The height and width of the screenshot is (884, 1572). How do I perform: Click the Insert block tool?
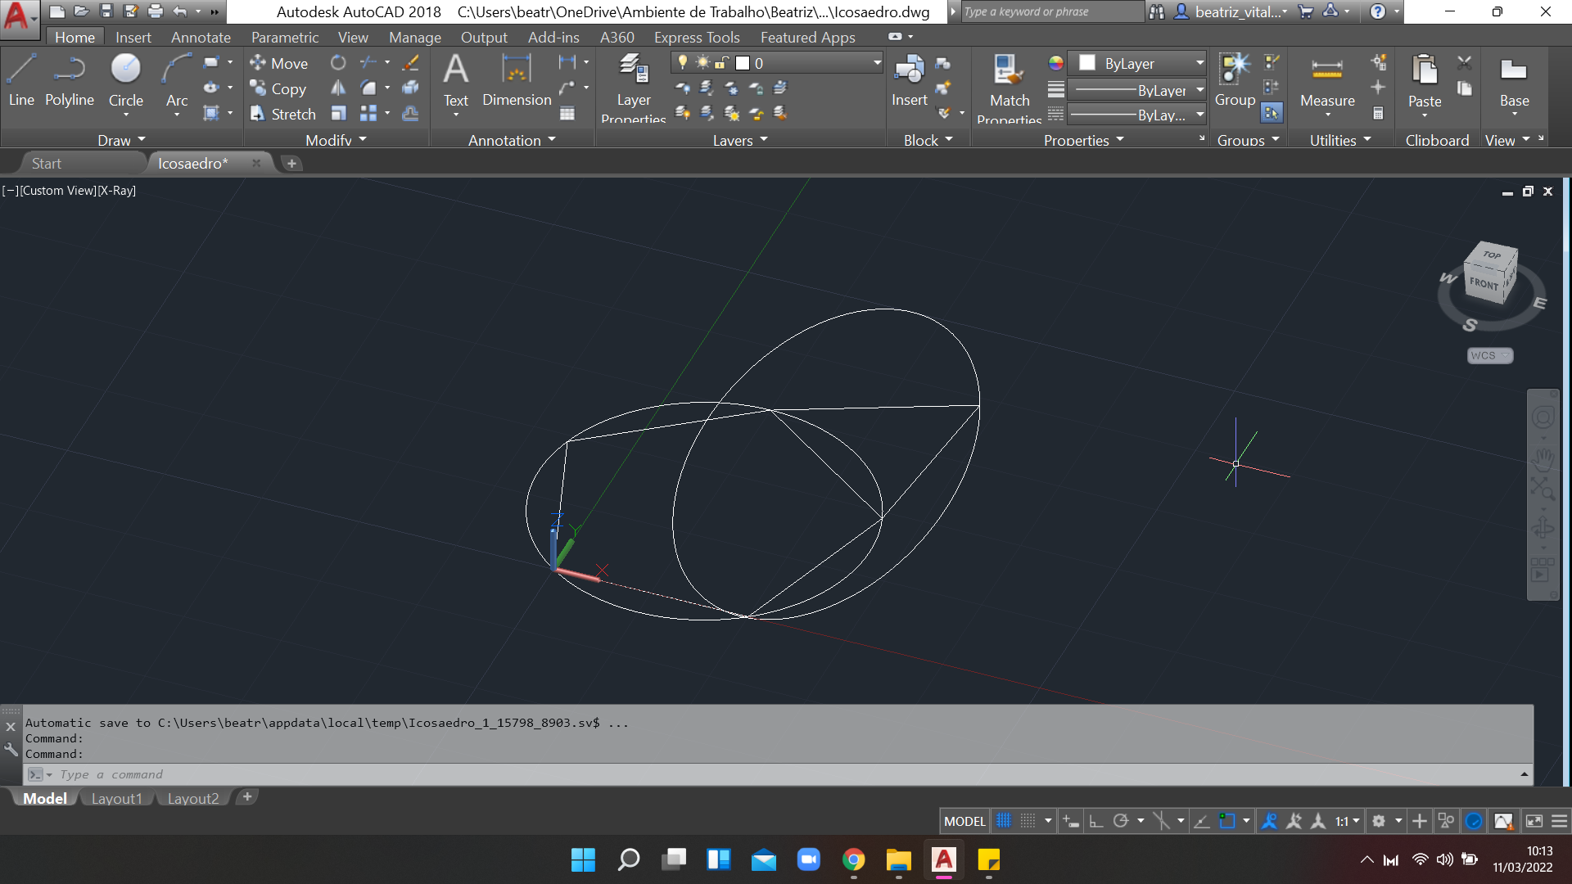click(909, 80)
